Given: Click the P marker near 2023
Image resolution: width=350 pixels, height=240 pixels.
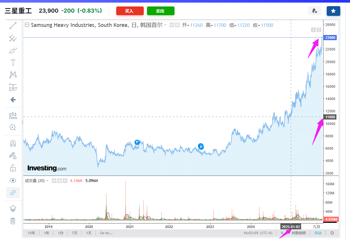Looking at the screenshot, I should coord(201,146).
